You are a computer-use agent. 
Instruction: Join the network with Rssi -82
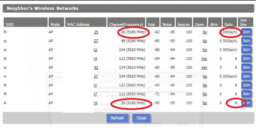[246, 32]
